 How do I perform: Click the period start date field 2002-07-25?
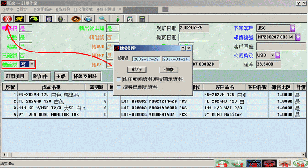coord(146,59)
